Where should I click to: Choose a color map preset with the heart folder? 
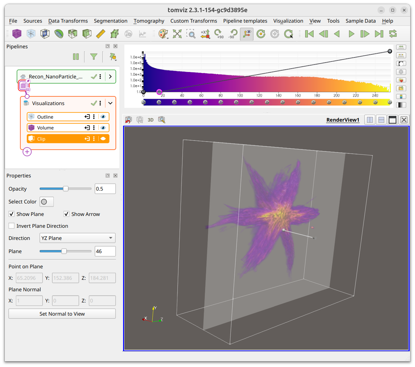(401, 80)
